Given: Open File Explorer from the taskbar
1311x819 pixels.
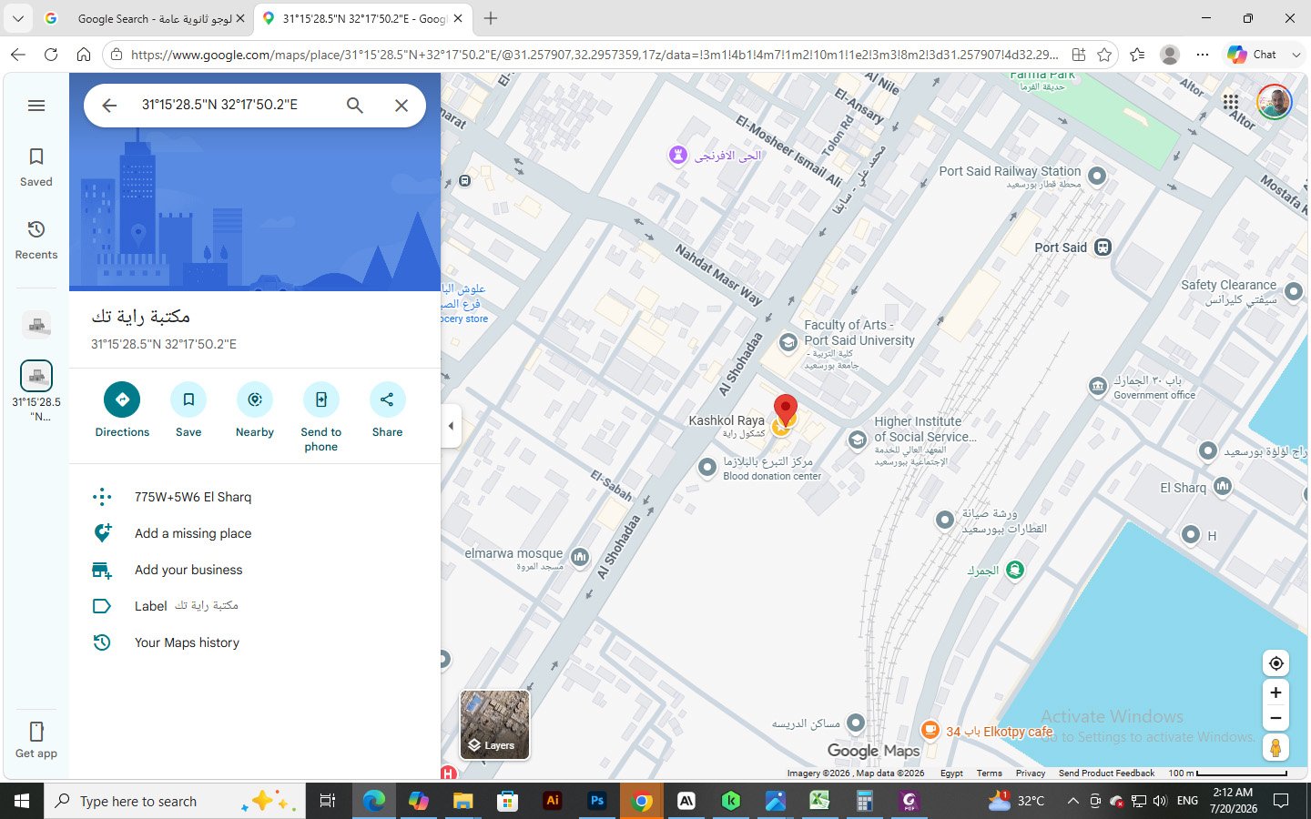Looking at the screenshot, I should tap(463, 801).
